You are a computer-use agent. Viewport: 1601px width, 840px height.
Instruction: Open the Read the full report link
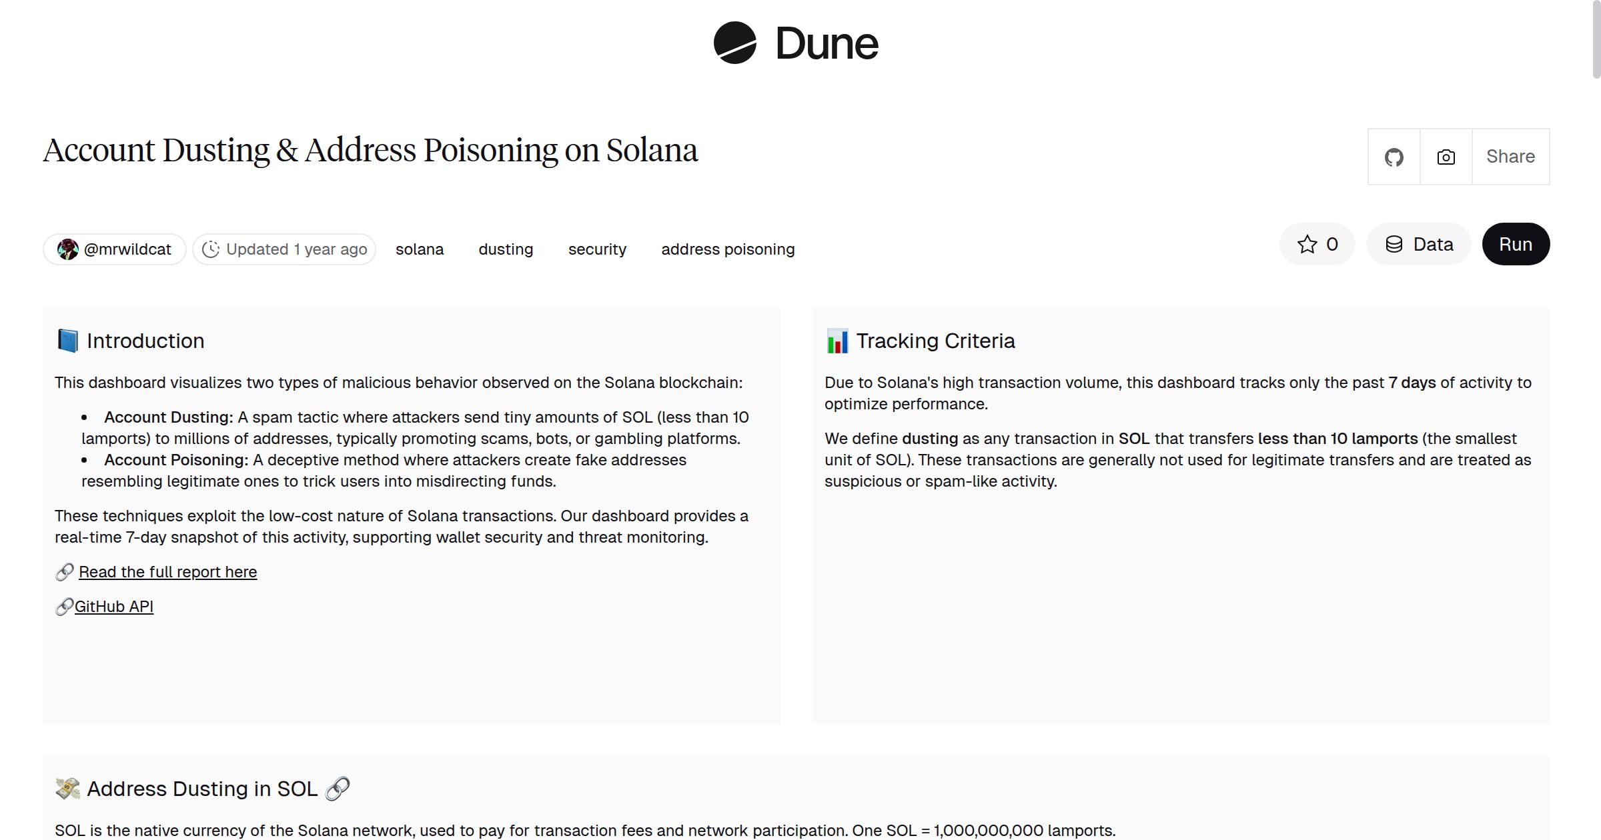[x=167, y=571]
